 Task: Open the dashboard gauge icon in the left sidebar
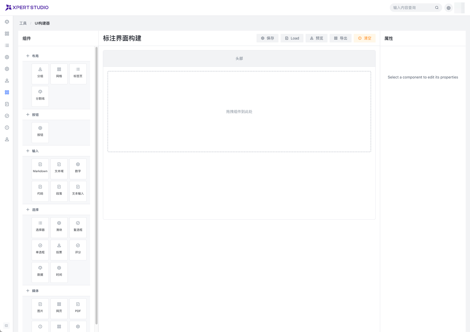7,22
